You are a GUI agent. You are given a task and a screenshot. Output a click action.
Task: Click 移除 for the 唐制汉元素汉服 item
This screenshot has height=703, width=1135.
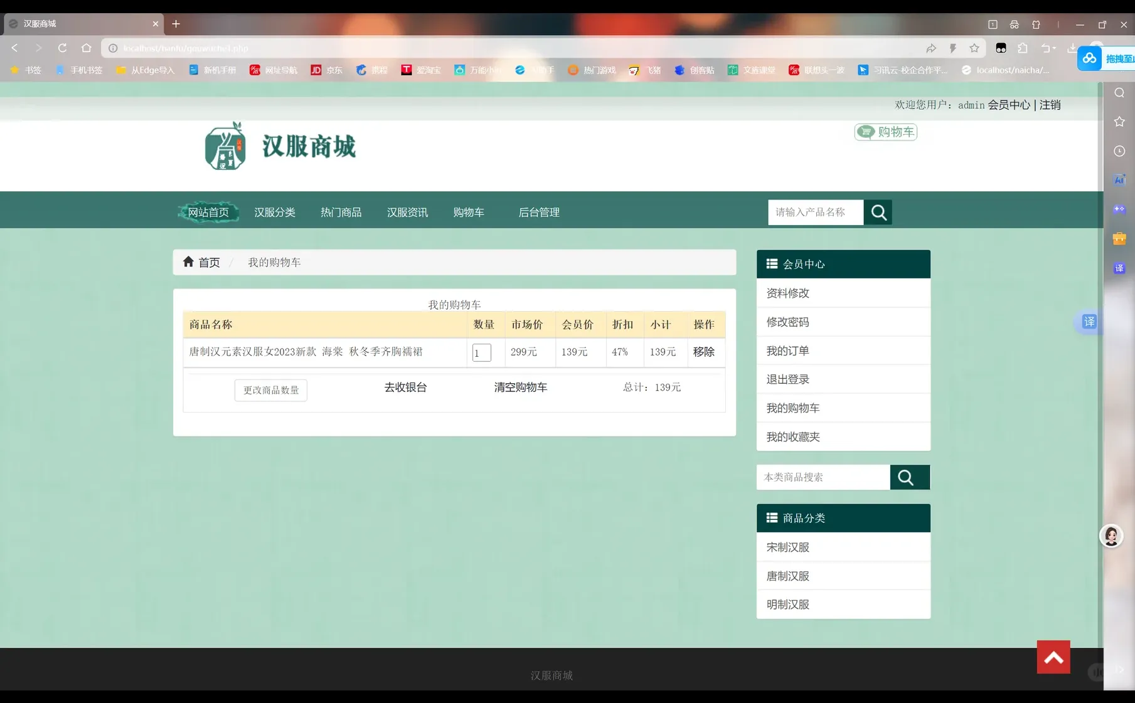(x=704, y=352)
